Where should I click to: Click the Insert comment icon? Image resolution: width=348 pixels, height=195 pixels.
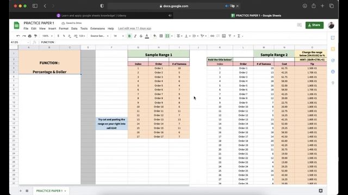click(218, 36)
